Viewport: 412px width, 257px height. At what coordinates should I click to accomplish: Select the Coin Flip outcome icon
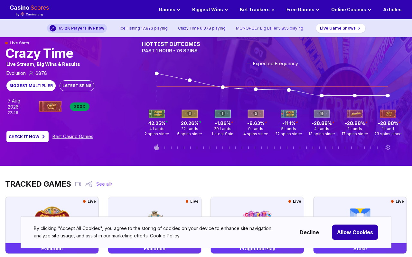click(x=289, y=114)
